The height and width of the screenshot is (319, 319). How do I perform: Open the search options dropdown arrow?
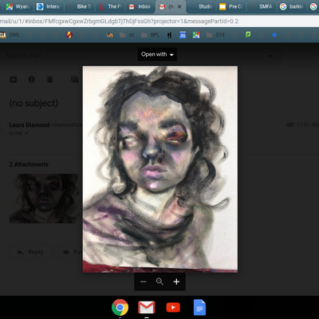pyautogui.click(x=270, y=56)
